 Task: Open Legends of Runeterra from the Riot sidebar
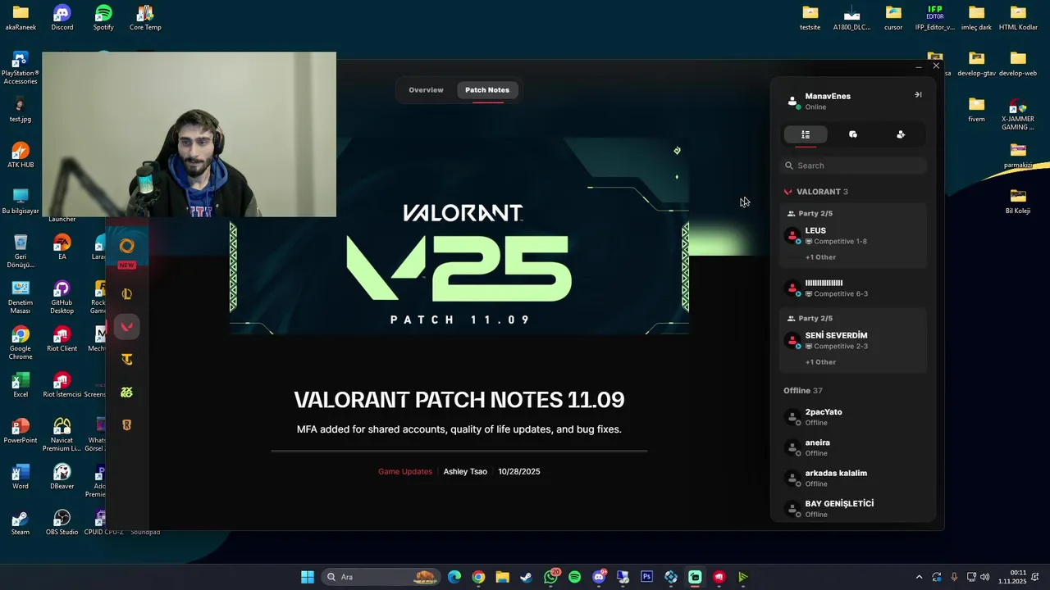pyautogui.click(x=126, y=425)
